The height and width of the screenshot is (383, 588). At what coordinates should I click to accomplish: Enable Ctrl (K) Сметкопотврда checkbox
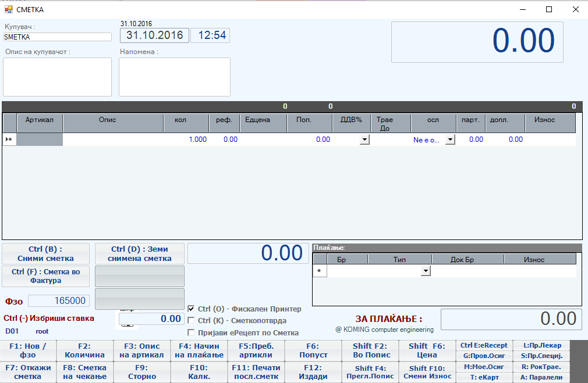(192, 321)
